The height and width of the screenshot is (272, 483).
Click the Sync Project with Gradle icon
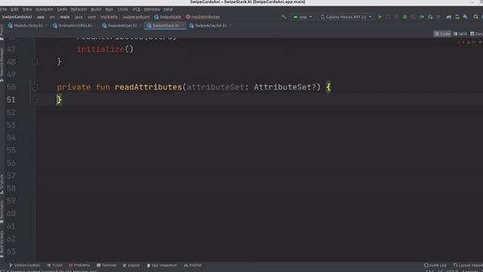449,17
